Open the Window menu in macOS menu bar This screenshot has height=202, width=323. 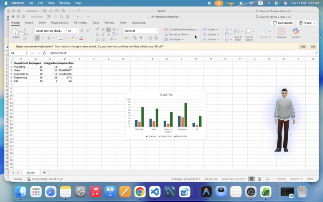(65, 3)
